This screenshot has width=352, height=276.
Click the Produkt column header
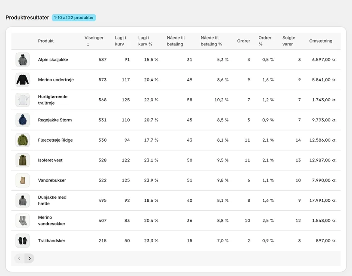pos(46,41)
